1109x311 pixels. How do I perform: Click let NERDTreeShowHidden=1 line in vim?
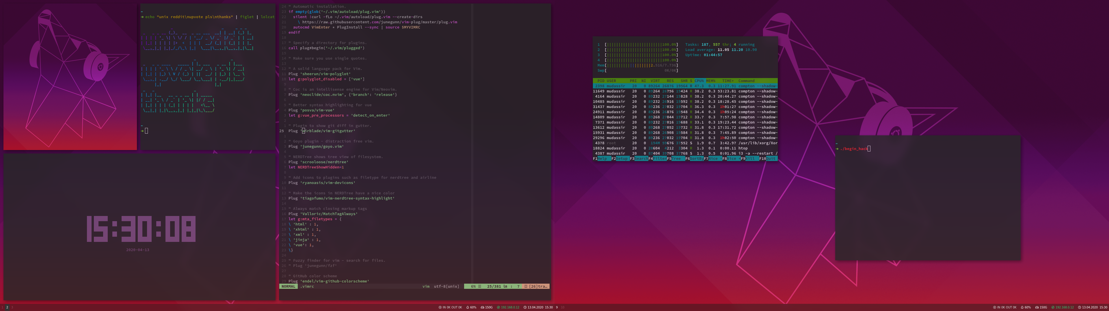point(316,167)
